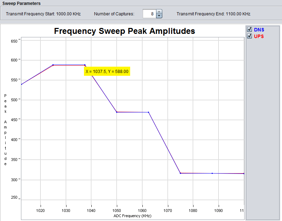This screenshot has height=221, width=282.
Task: Select the peak data point near 1025 KHz
Action: 53,65
